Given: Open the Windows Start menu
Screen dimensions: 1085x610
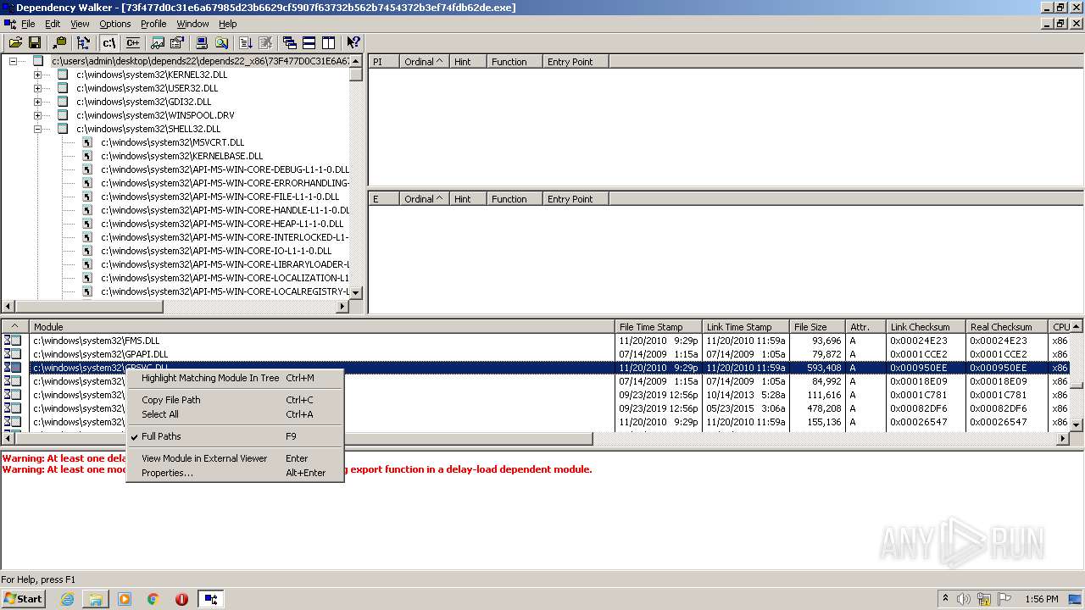Looking at the screenshot, I should pos(24,598).
